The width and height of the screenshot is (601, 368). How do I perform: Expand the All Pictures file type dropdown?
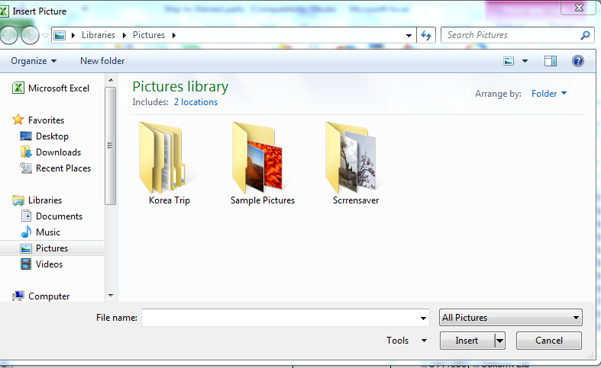(511, 318)
